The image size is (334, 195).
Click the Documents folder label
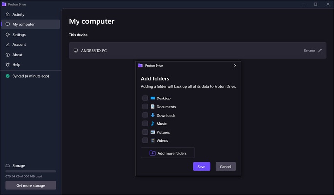166,107
